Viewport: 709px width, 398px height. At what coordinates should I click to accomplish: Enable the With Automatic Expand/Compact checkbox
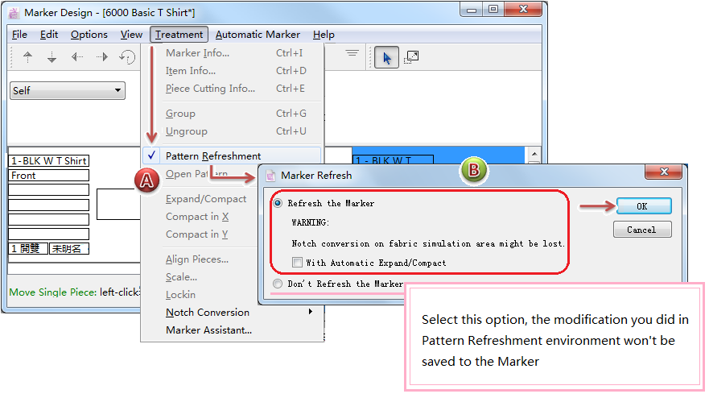[298, 263]
